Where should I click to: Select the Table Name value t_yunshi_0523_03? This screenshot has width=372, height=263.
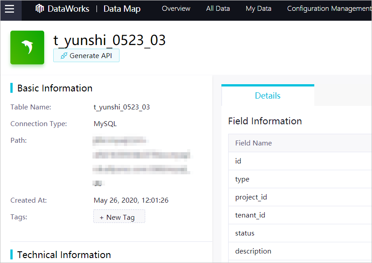(x=122, y=107)
